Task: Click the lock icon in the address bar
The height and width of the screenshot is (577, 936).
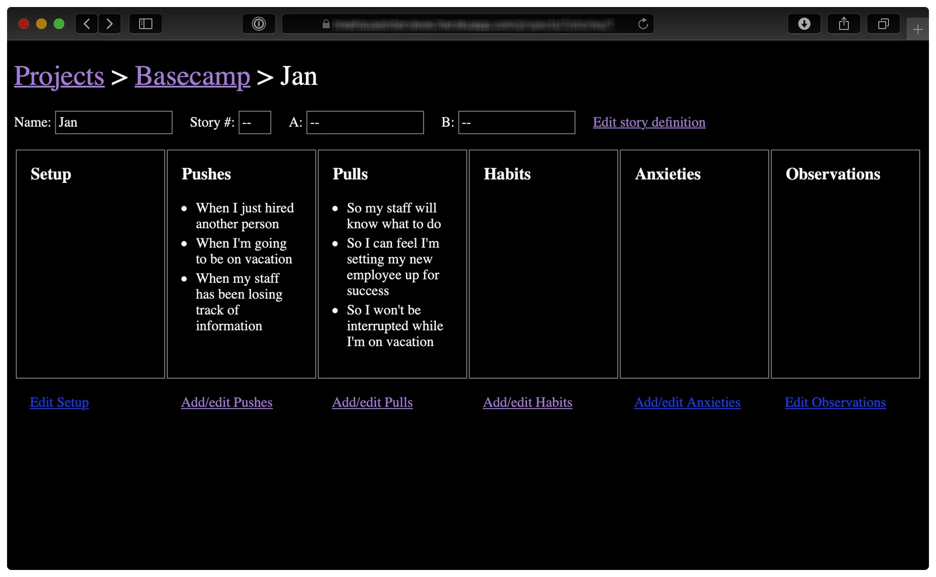Action: (x=326, y=24)
